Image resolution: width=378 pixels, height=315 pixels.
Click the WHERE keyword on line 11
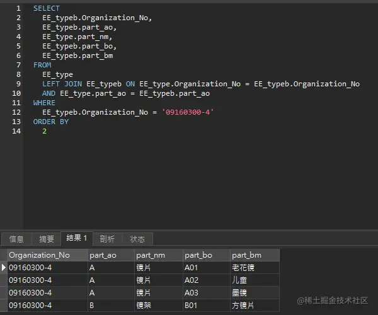(44, 103)
